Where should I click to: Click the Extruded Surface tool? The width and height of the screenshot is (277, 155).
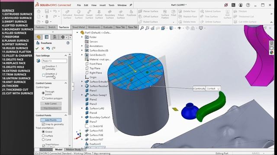tap(68, 14)
